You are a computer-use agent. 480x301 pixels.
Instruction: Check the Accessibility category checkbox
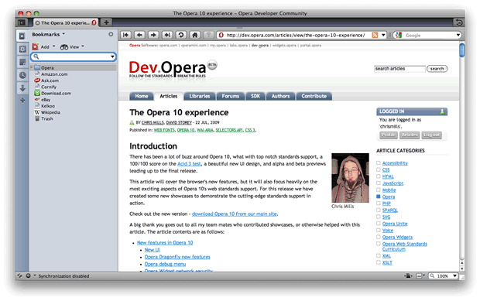click(x=379, y=162)
